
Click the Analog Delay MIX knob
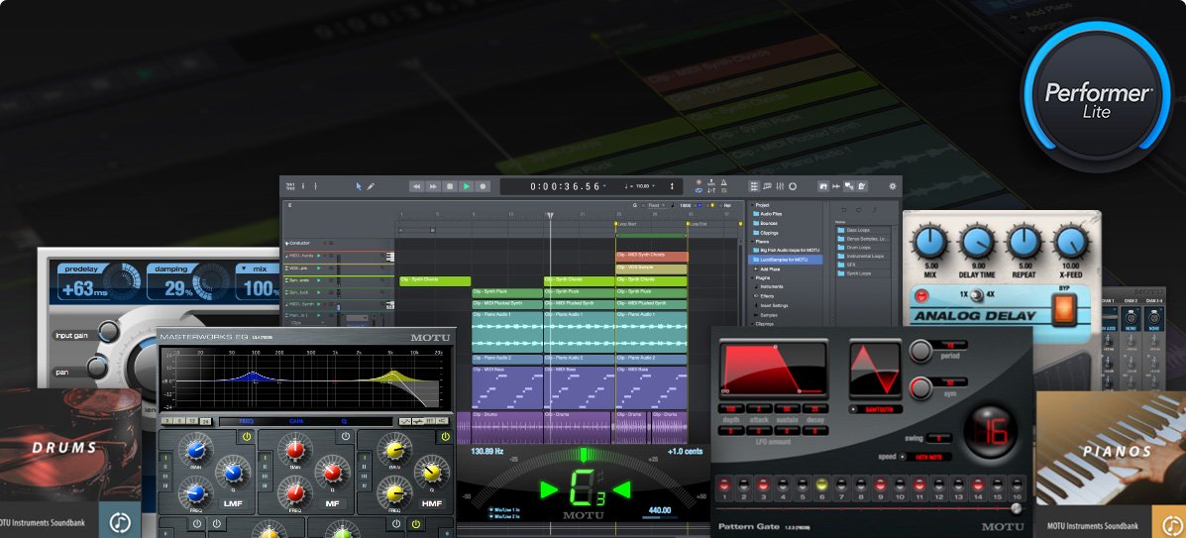[931, 244]
